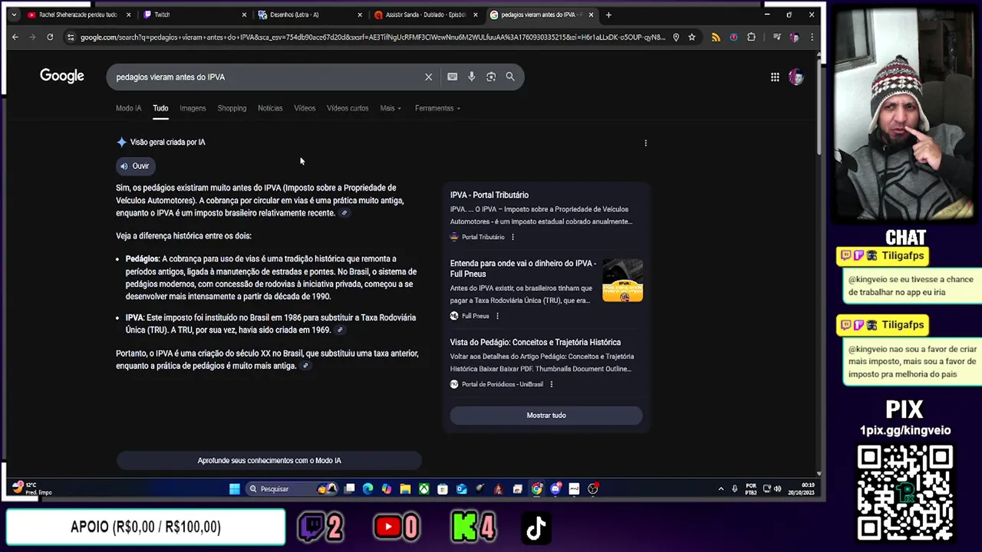982x552 pixels.
Task: Open the Google account avatar
Action: [796, 77]
